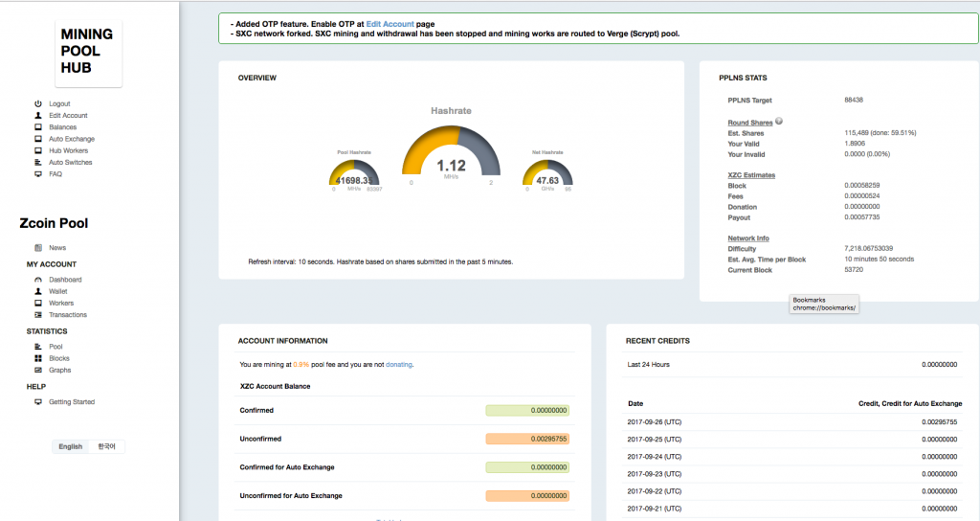
Task: Open the Transactions page
Action: point(68,315)
